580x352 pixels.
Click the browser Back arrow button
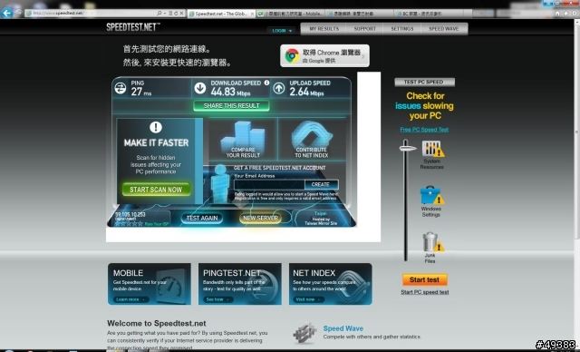click(6, 13)
